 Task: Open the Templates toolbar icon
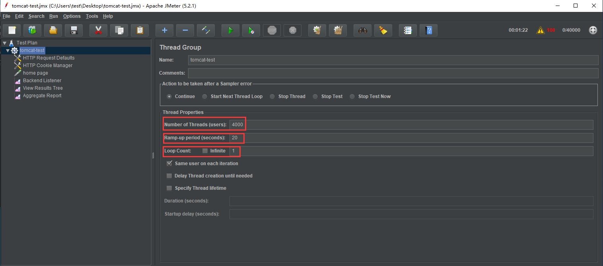point(33,30)
